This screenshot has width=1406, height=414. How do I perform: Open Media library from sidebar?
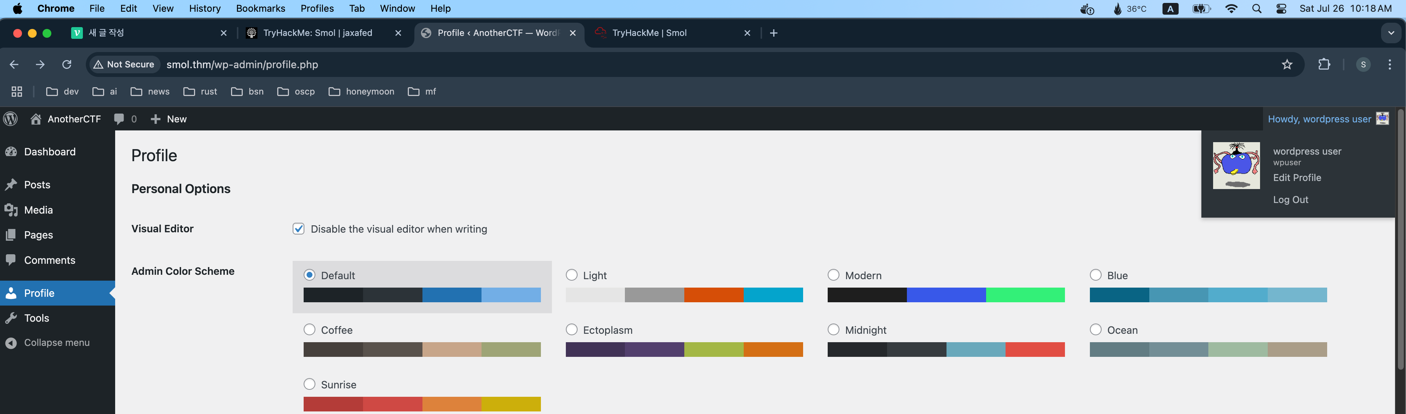[x=38, y=210]
